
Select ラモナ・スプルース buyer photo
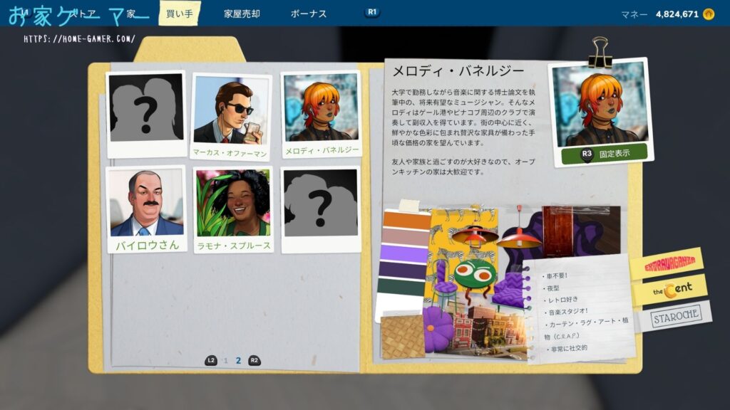(233, 210)
